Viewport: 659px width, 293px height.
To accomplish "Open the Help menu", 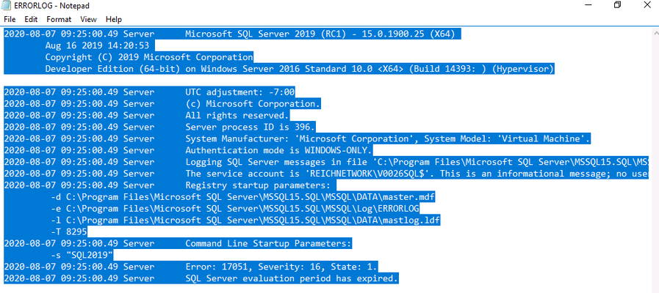I will tap(113, 19).
